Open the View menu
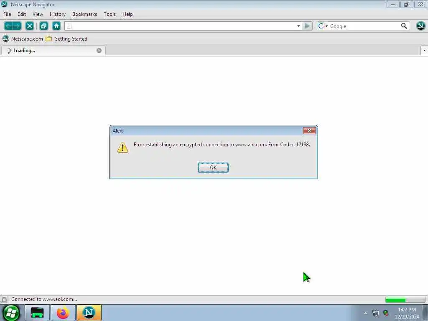428x321 pixels. 38,14
